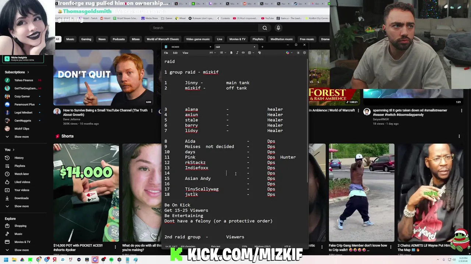
Task: Open the Legal Mindset subscription
Action: point(23,113)
